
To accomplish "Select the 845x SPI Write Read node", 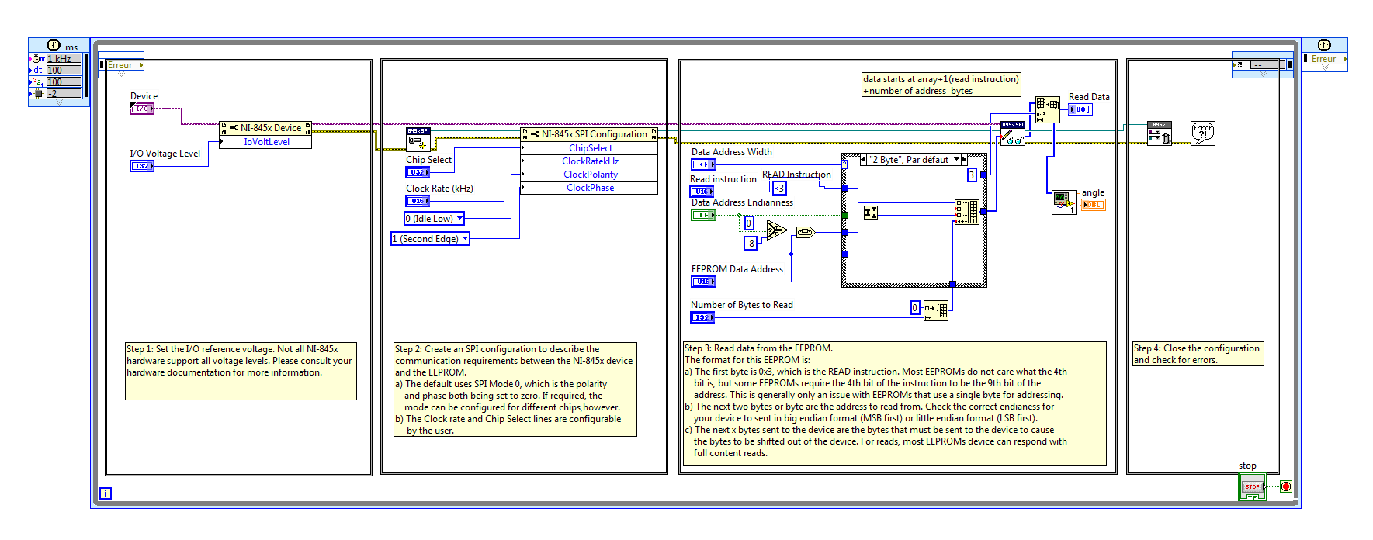I will pos(1012,133).
